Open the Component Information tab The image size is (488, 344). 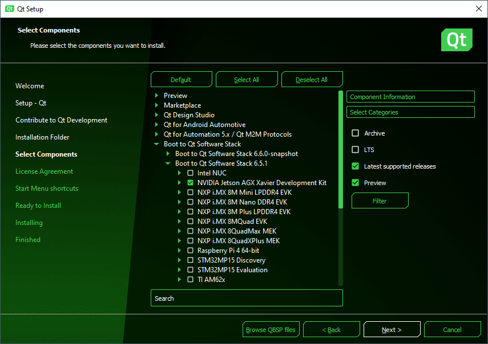(x=410, y=97)
